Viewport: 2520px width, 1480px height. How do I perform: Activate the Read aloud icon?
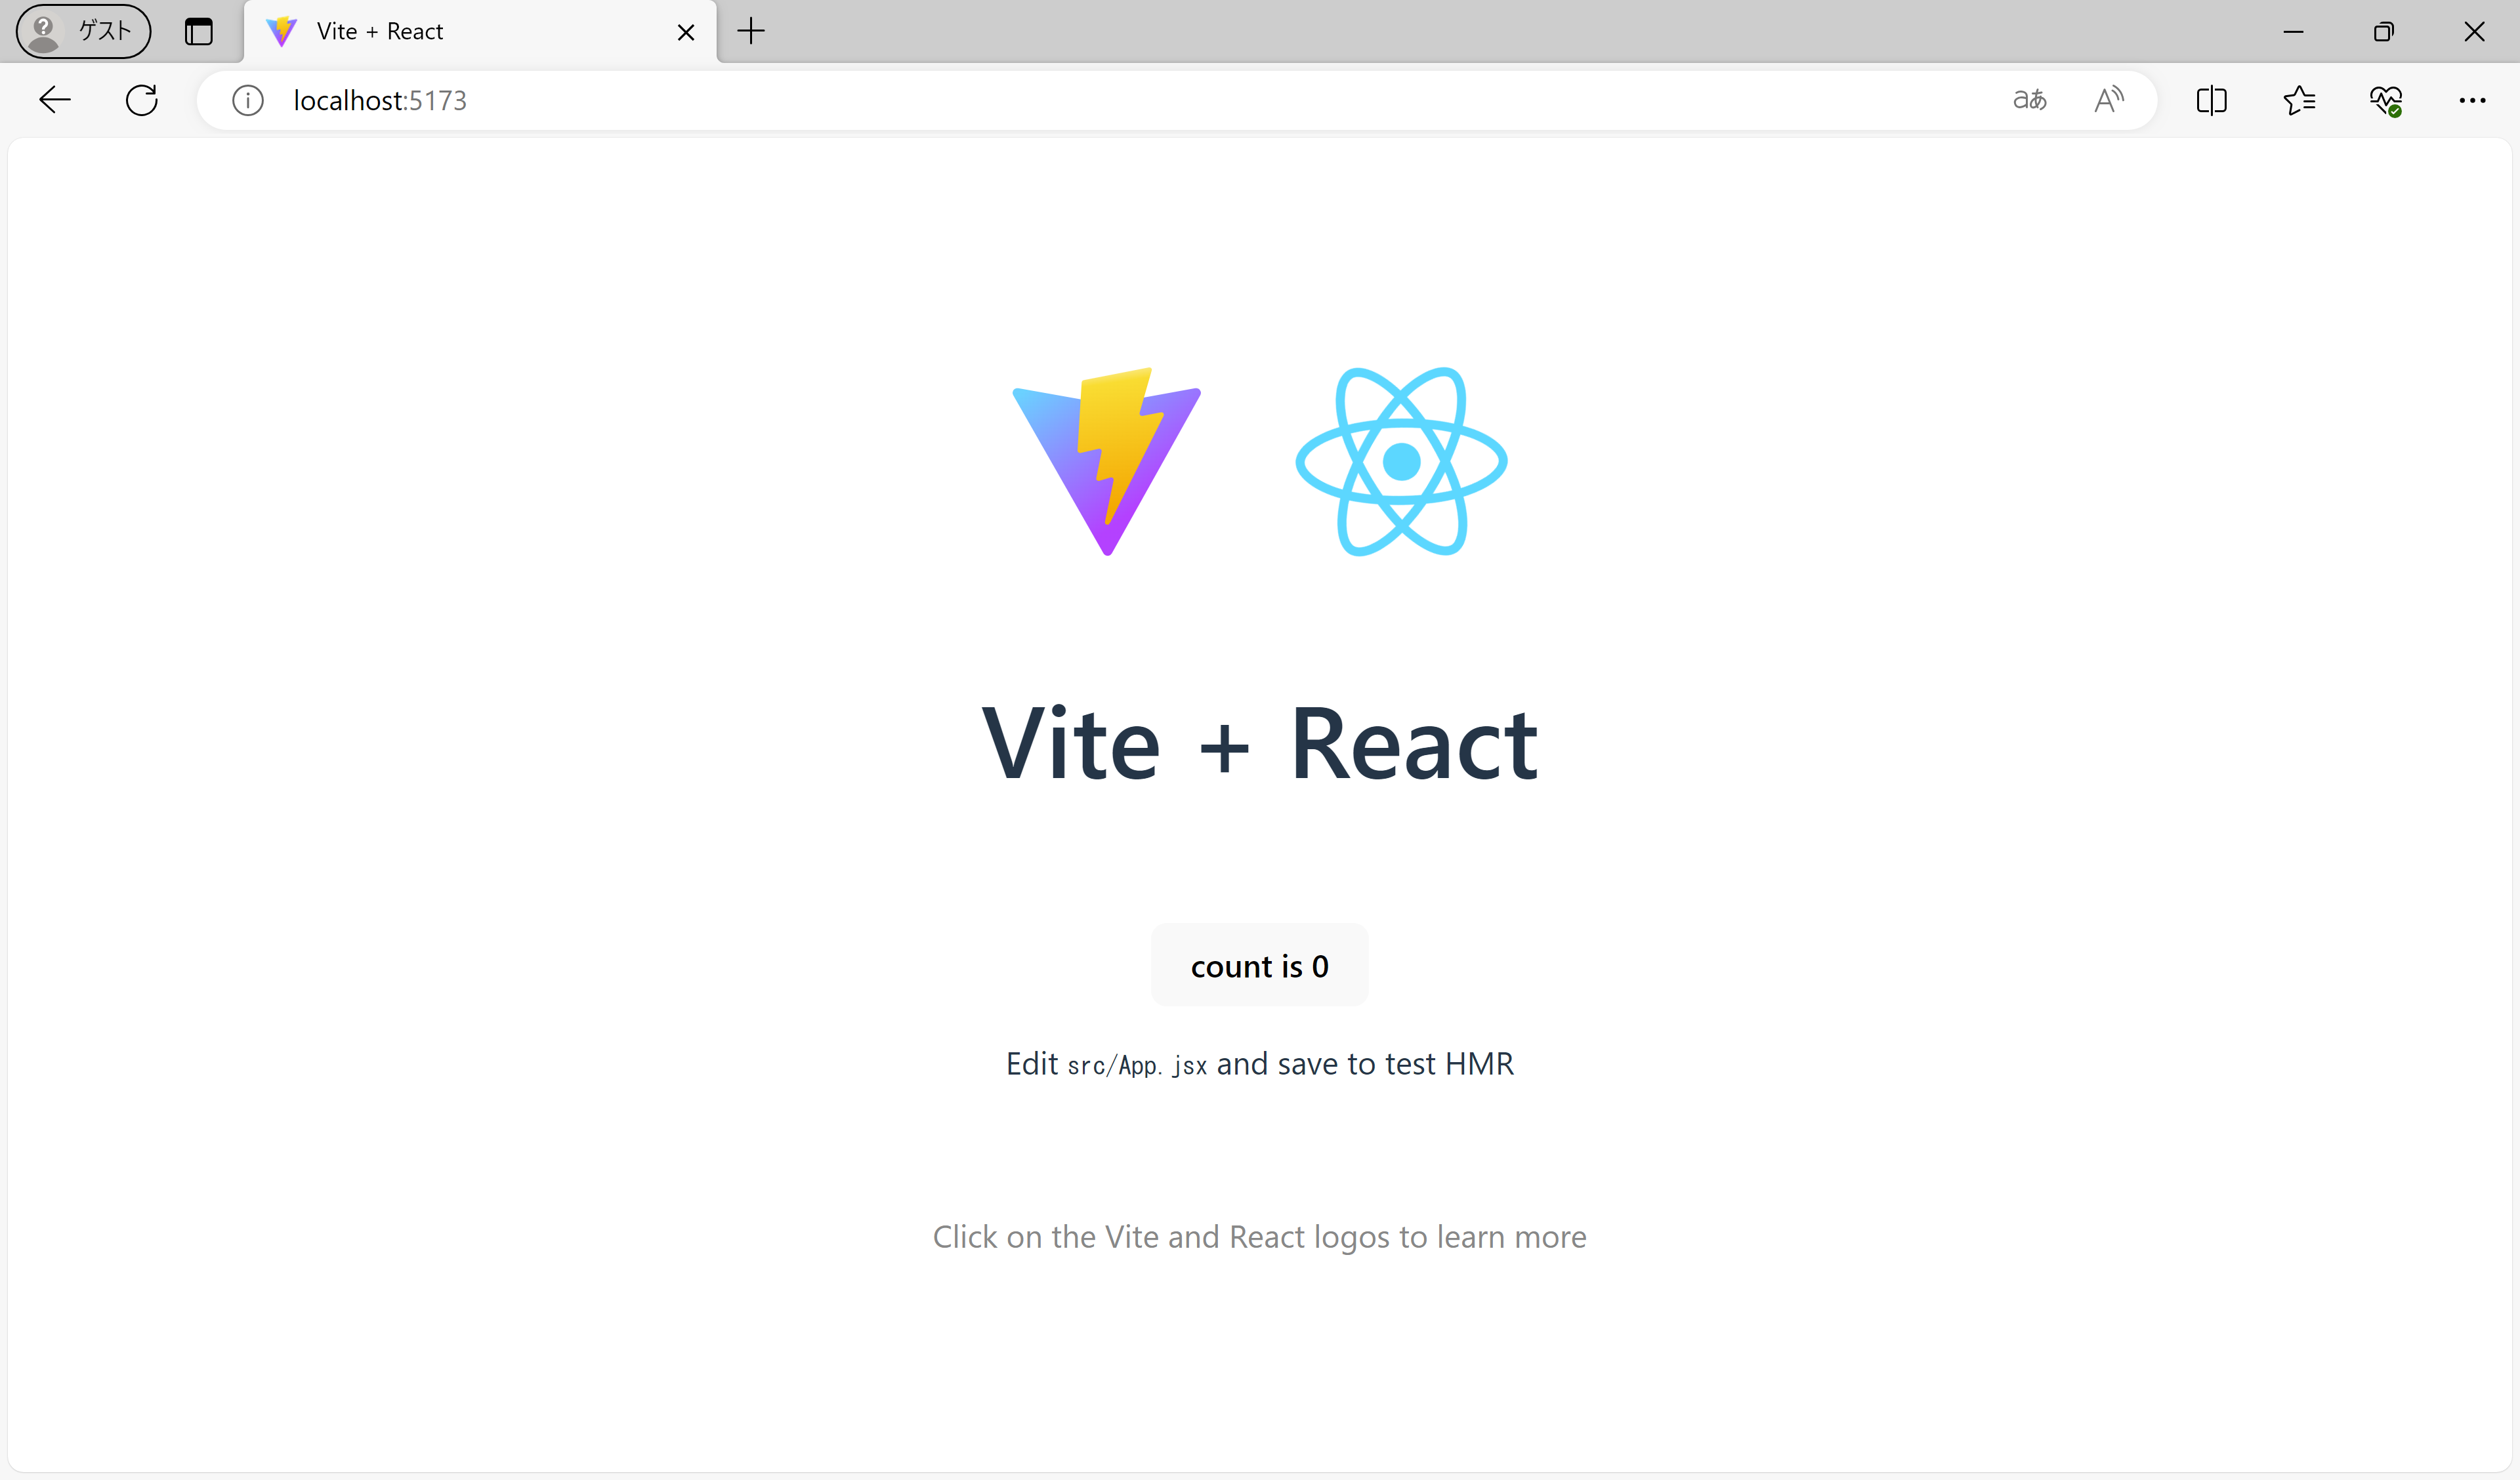pyautogui.click(x=2109, y=100)
